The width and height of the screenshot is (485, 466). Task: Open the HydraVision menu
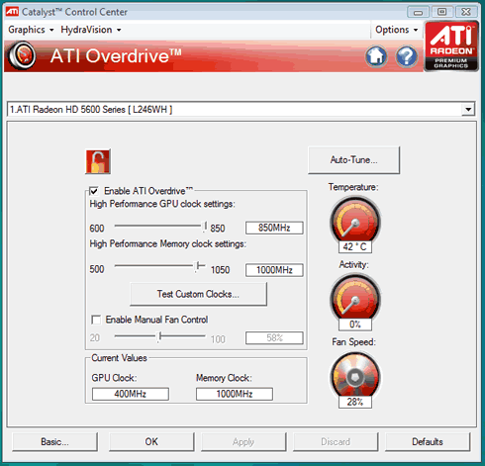[x=91, y=30]
